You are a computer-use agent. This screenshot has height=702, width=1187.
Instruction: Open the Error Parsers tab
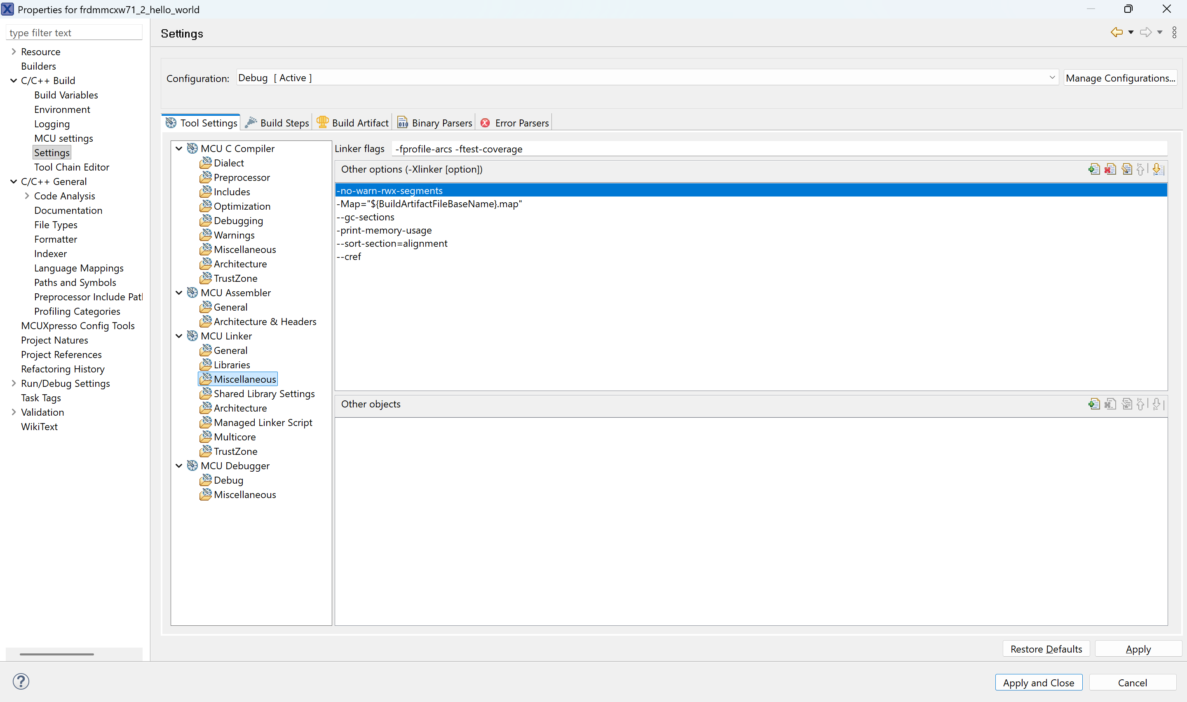point(515,122)
